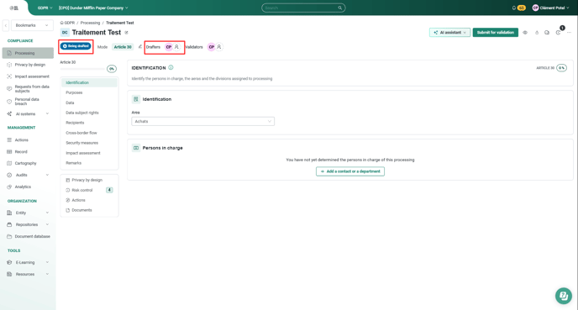
Task: Click Add a contact or a department
Action: [350, 171]
